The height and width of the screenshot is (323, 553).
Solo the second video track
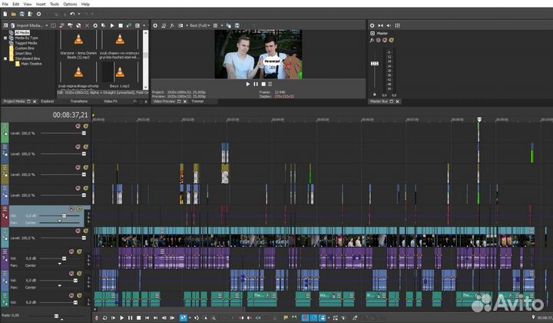pyautogui.click(x=85, y=146)
